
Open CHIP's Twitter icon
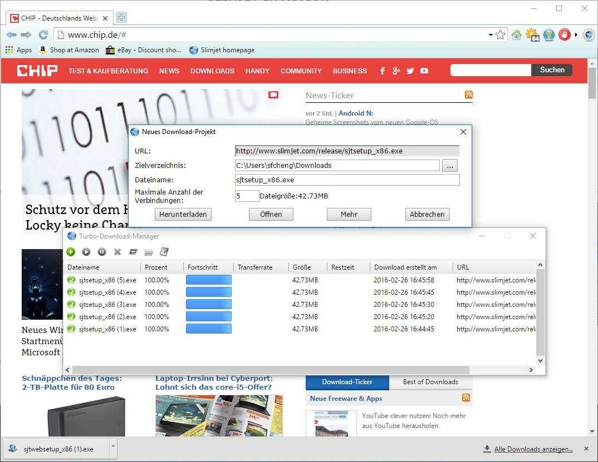click(x=410, y=71)
